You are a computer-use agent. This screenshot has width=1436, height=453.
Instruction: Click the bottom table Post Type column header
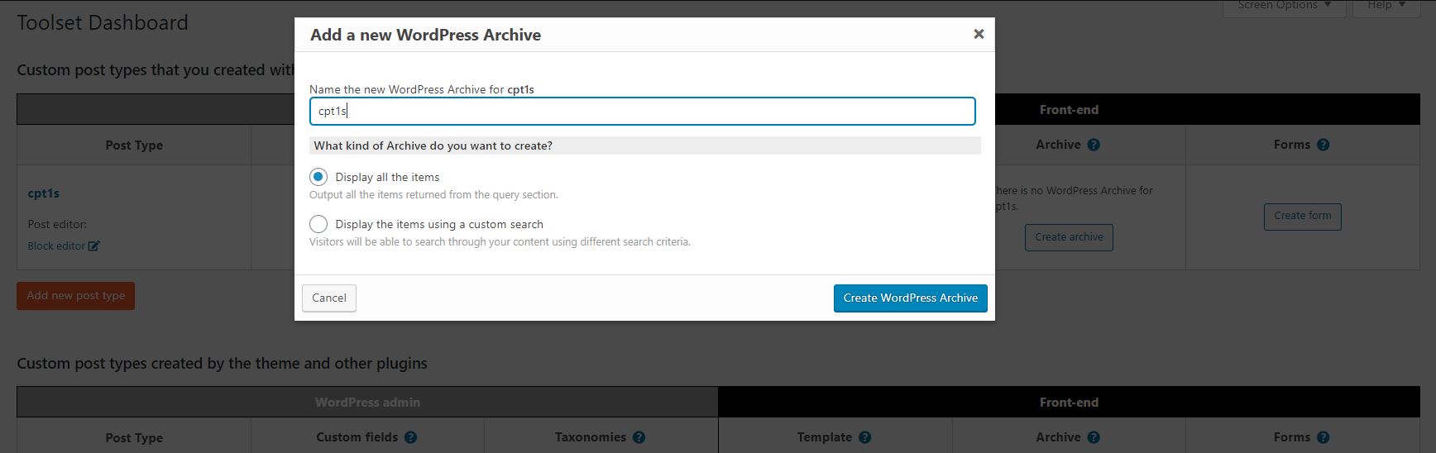[x=134, y=437]
